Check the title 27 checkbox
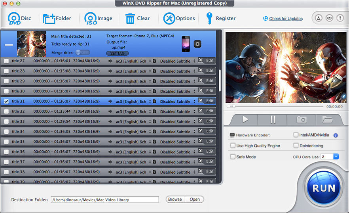 pos(6,61)
